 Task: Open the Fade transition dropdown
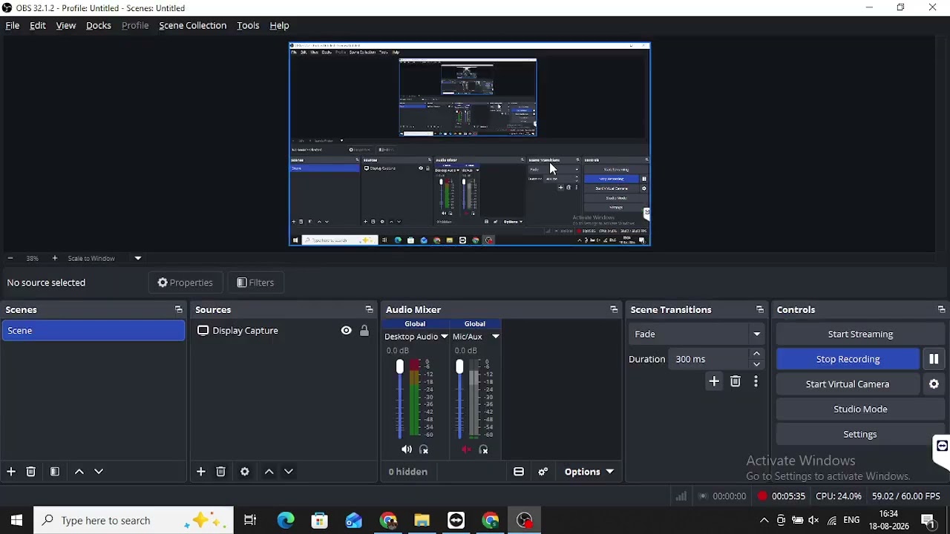(x=696, y=334)
